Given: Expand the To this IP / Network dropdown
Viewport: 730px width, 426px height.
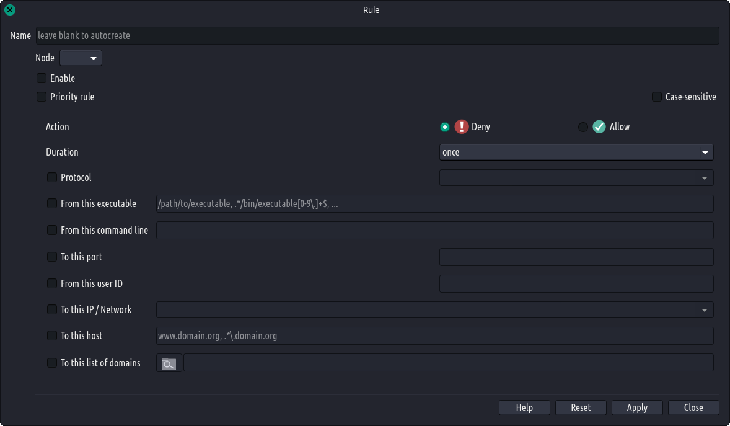Looking at the screenshot, I should pos(434,309).
